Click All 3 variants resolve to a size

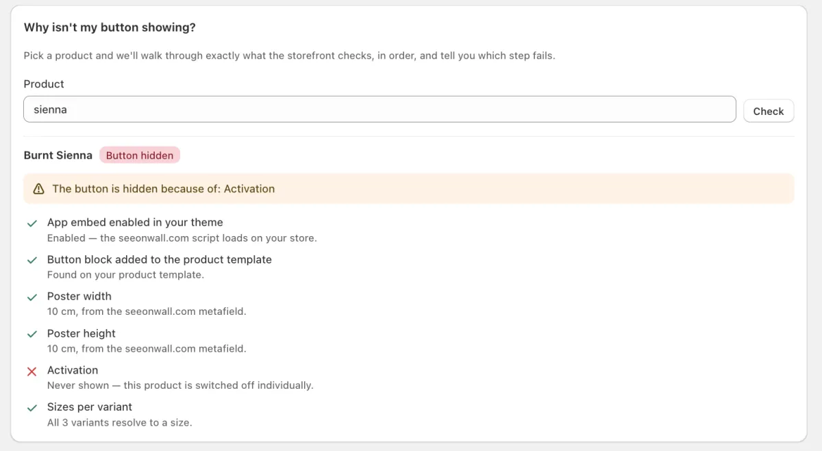click(x=119, y=422)
